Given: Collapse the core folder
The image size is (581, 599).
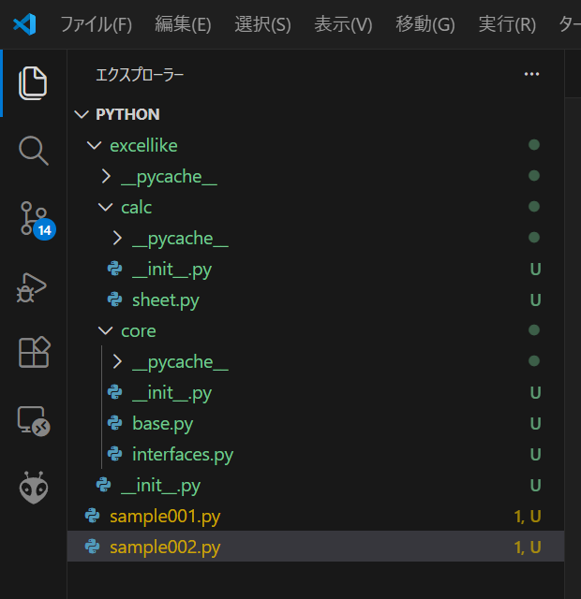Looking at the screenshot, I should pyautogui.click(x=138, y=330).
